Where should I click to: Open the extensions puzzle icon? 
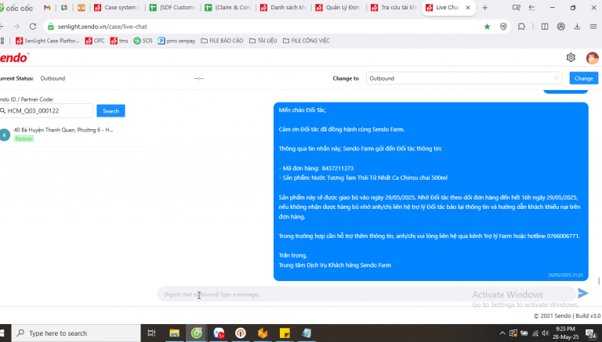point(521,27)
